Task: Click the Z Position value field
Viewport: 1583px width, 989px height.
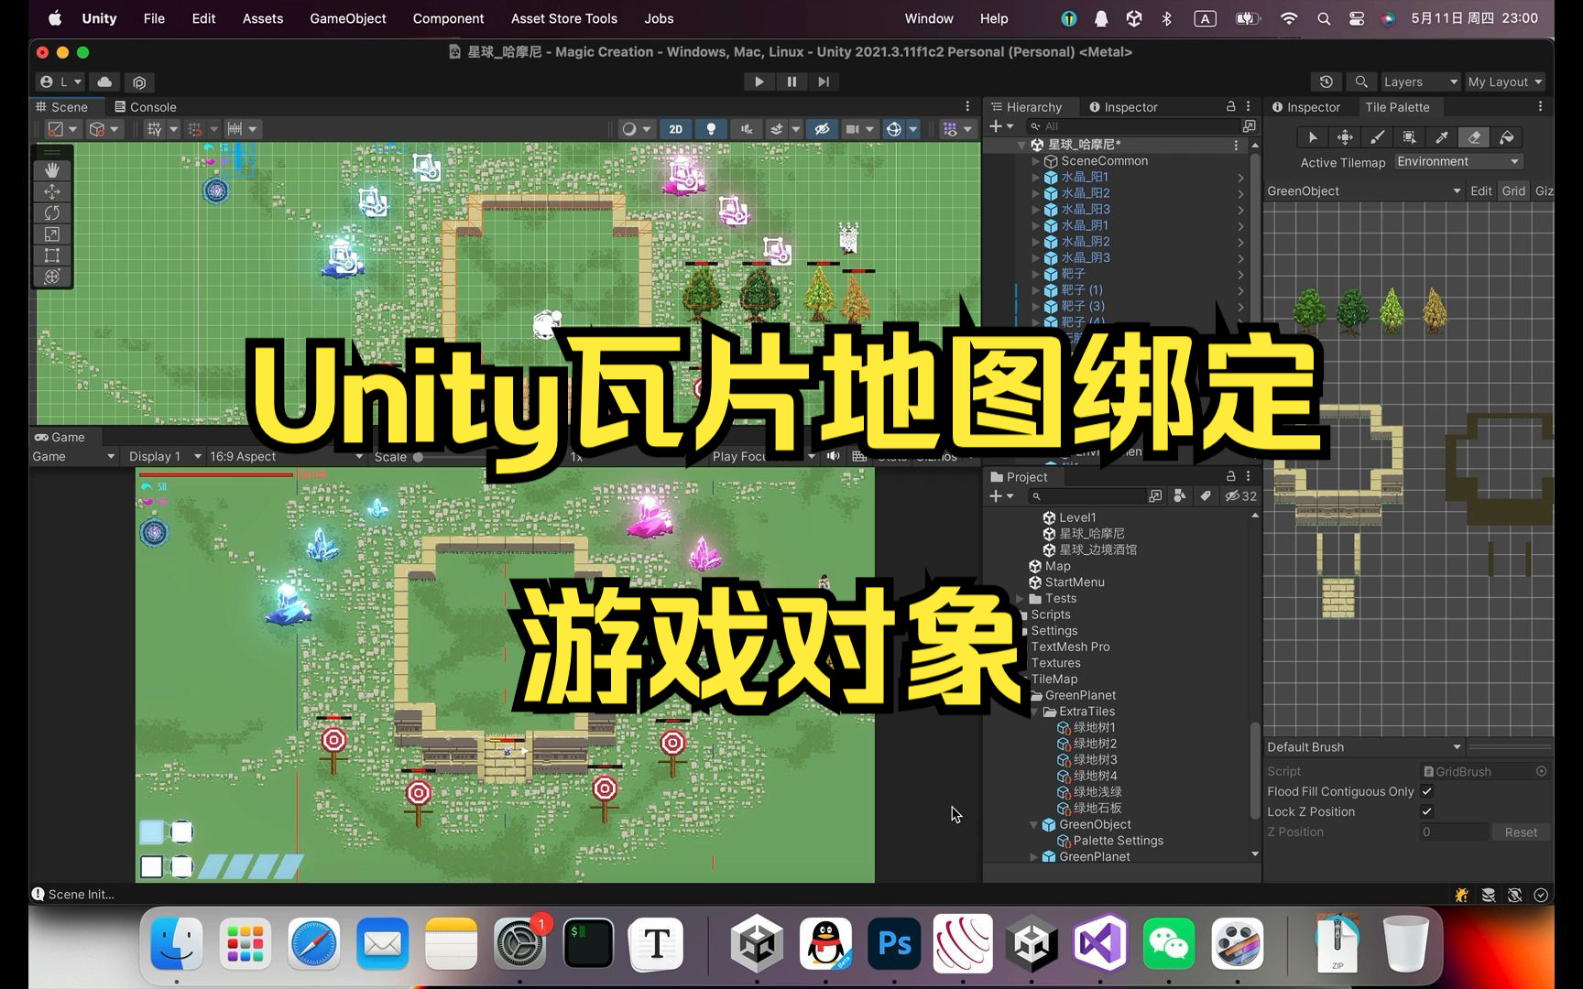Action: pos(1453,831)
